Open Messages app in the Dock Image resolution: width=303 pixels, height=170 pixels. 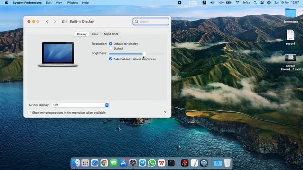point(114,163)
